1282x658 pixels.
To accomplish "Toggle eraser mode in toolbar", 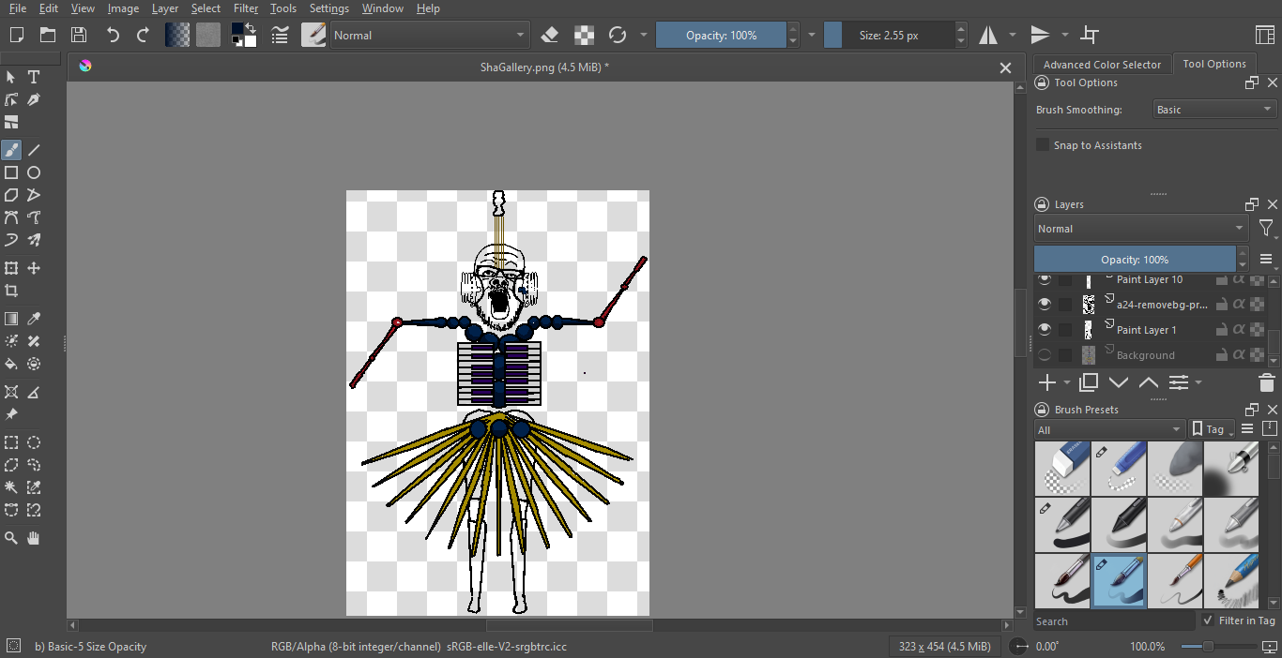I will click(x=550, y=36).
